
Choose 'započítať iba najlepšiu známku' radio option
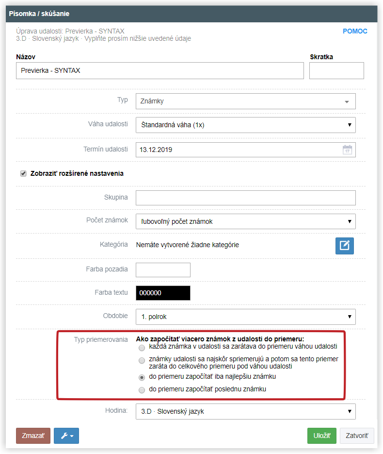tap(142, 377)
